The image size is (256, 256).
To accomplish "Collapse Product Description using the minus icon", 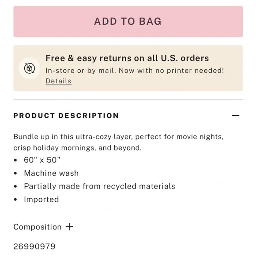I will coord(235,116).
